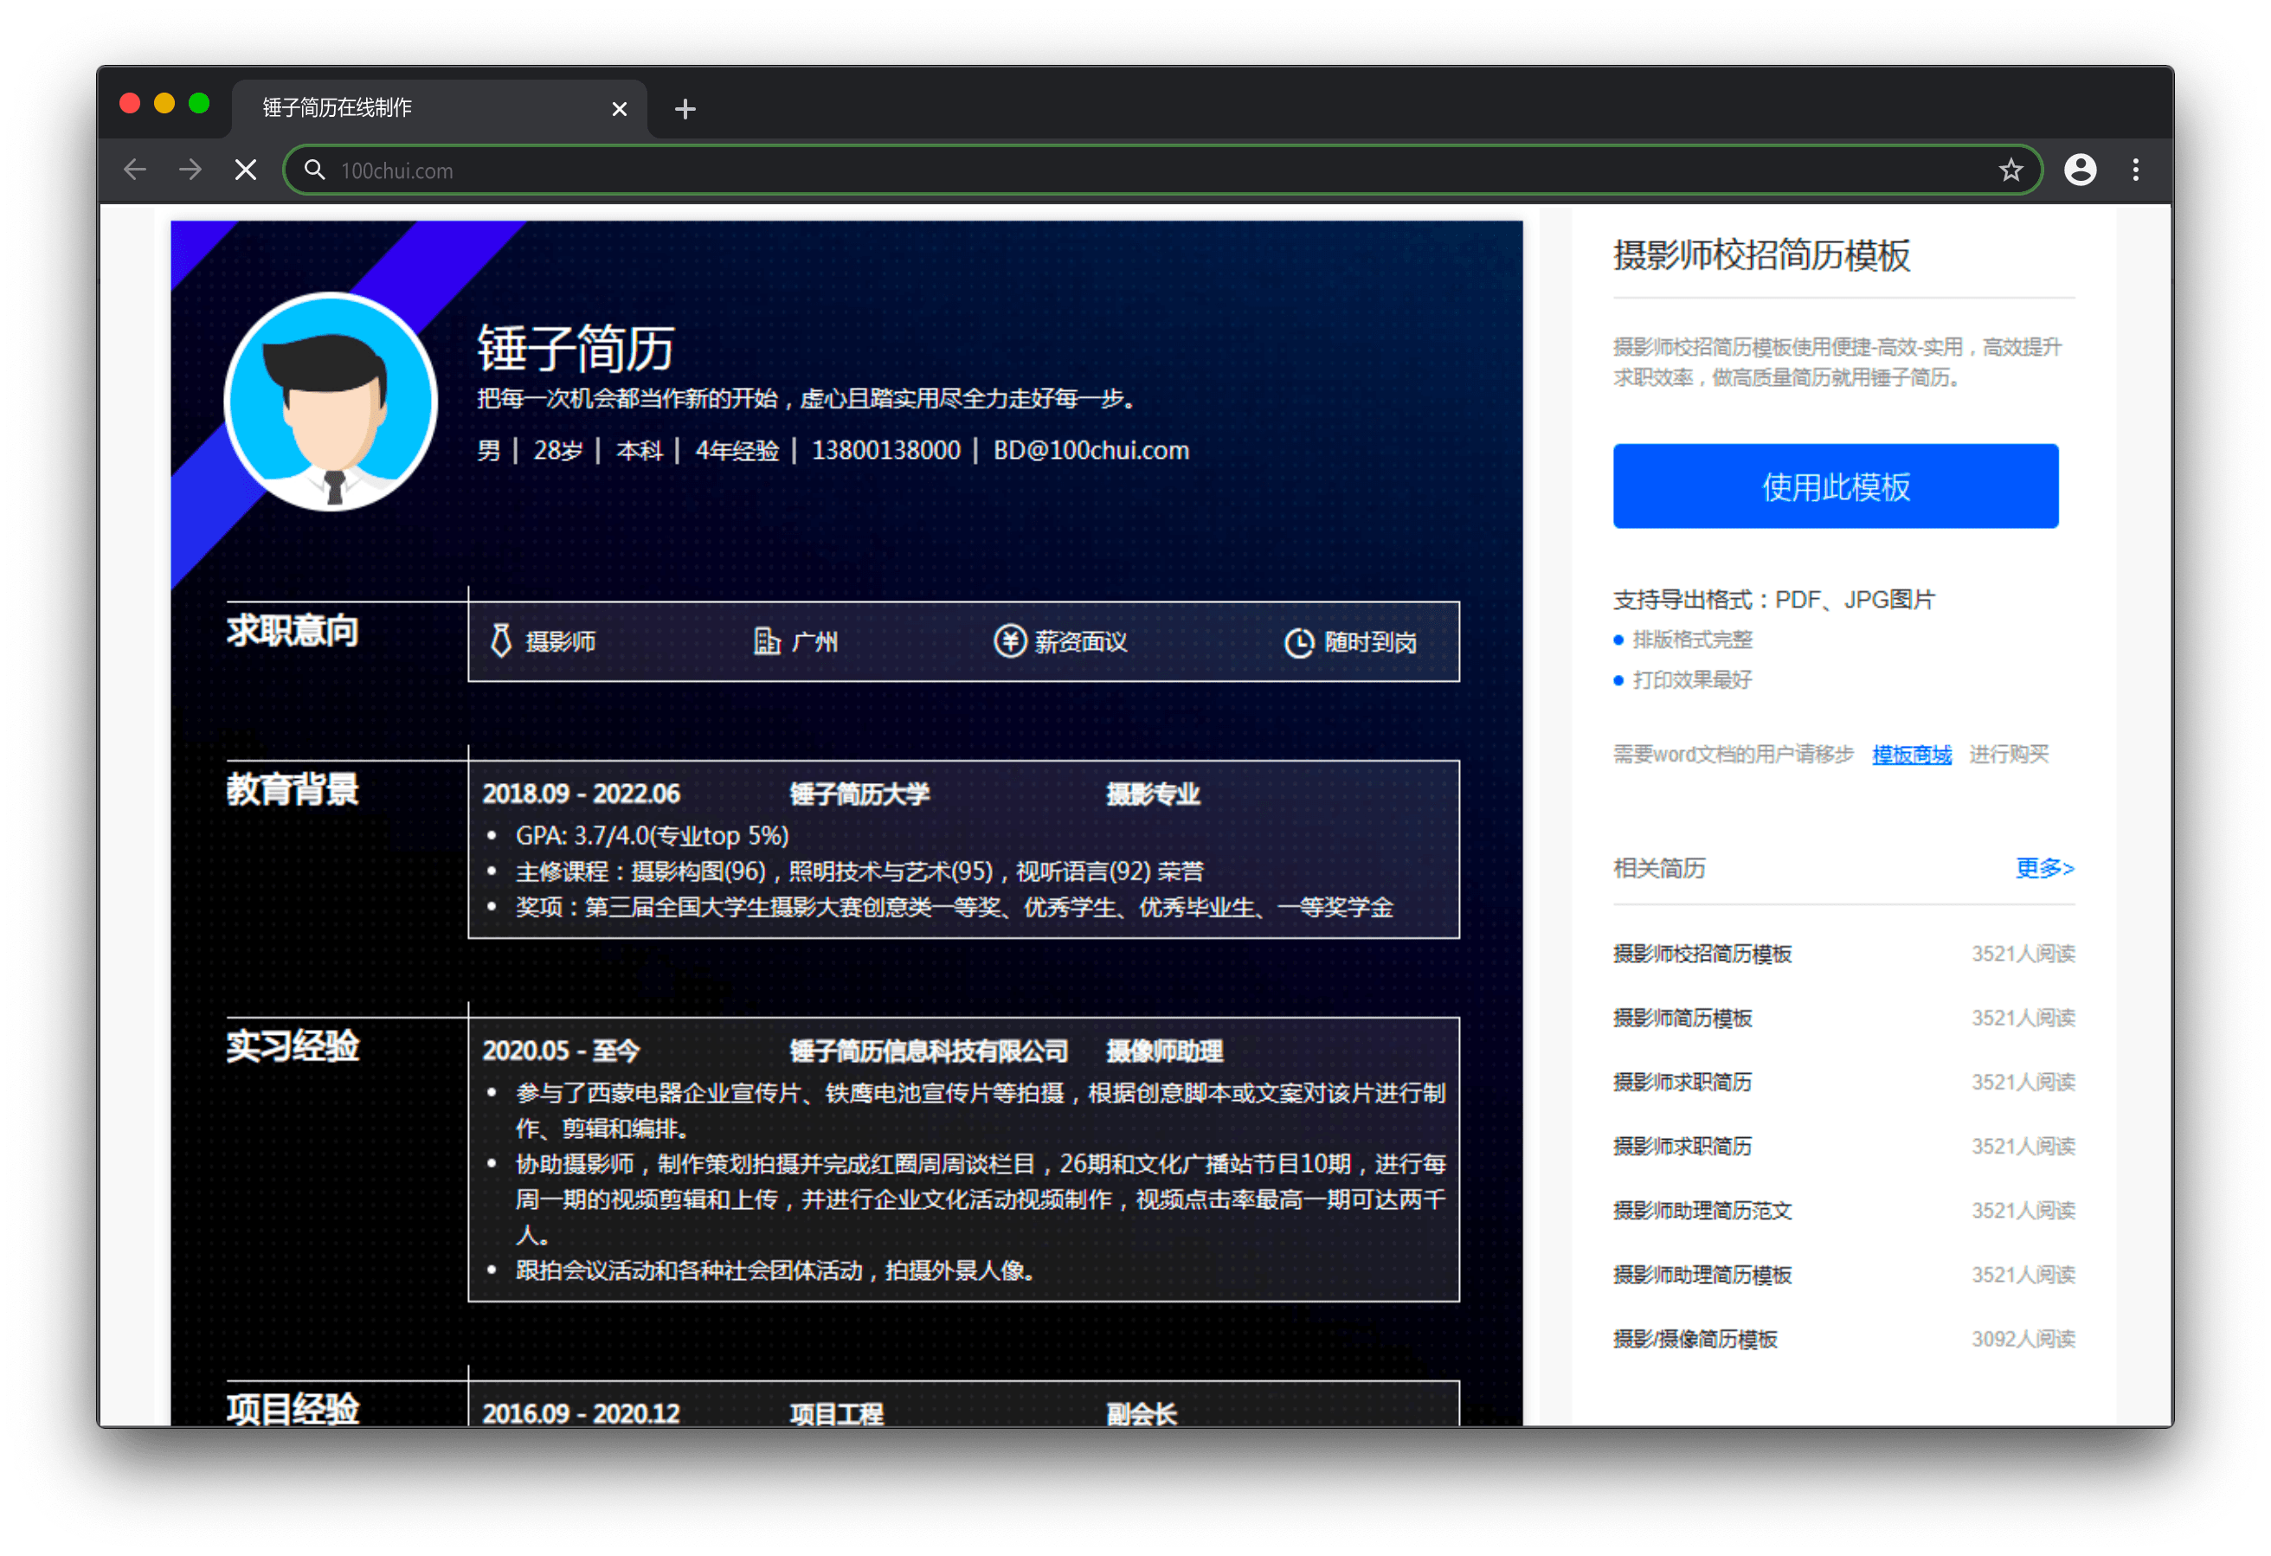
Task: Click the salary yen icon in job intention
Action: (1009, 641)
